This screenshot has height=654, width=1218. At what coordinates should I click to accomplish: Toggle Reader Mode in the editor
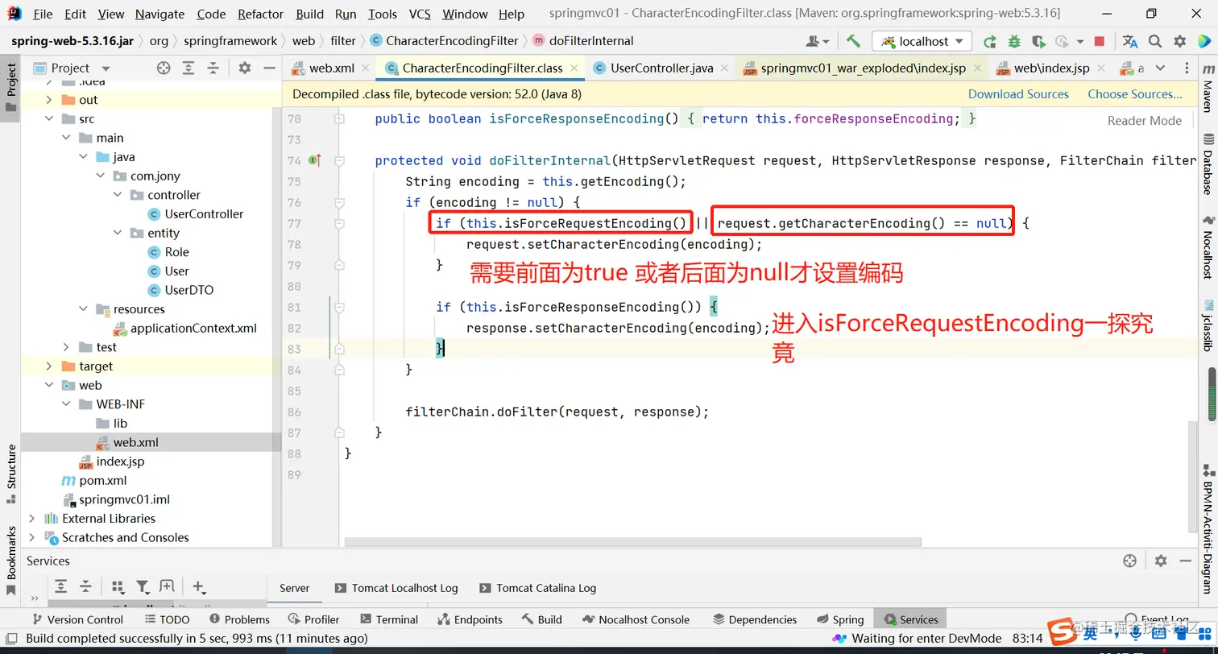1144,121
